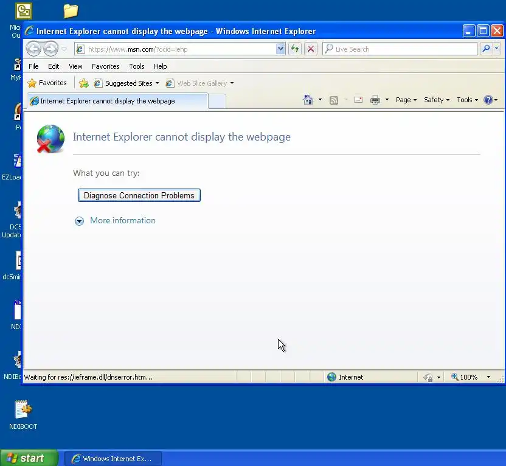Viewport: 506px width, 466px height.
Task: Open the Help menu
Action: click(161, 66)
